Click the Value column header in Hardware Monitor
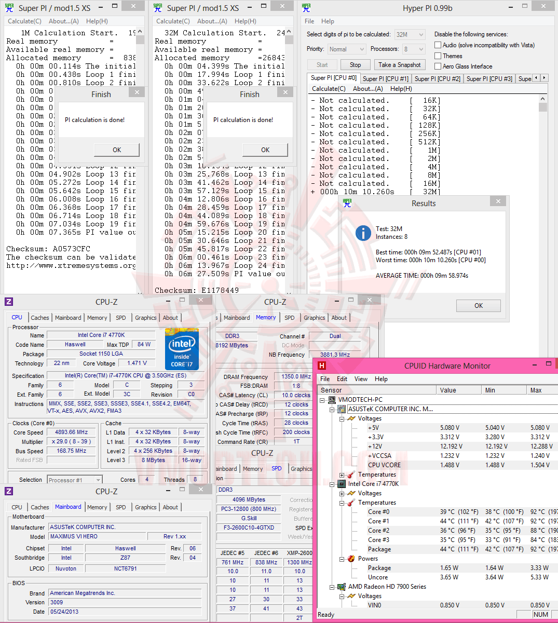Viewport: 558px width, 623px height. [459, 390]
